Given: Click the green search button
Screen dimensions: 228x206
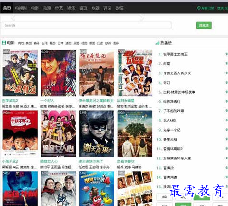Looking at the screenshot, I should coord(204,25).
